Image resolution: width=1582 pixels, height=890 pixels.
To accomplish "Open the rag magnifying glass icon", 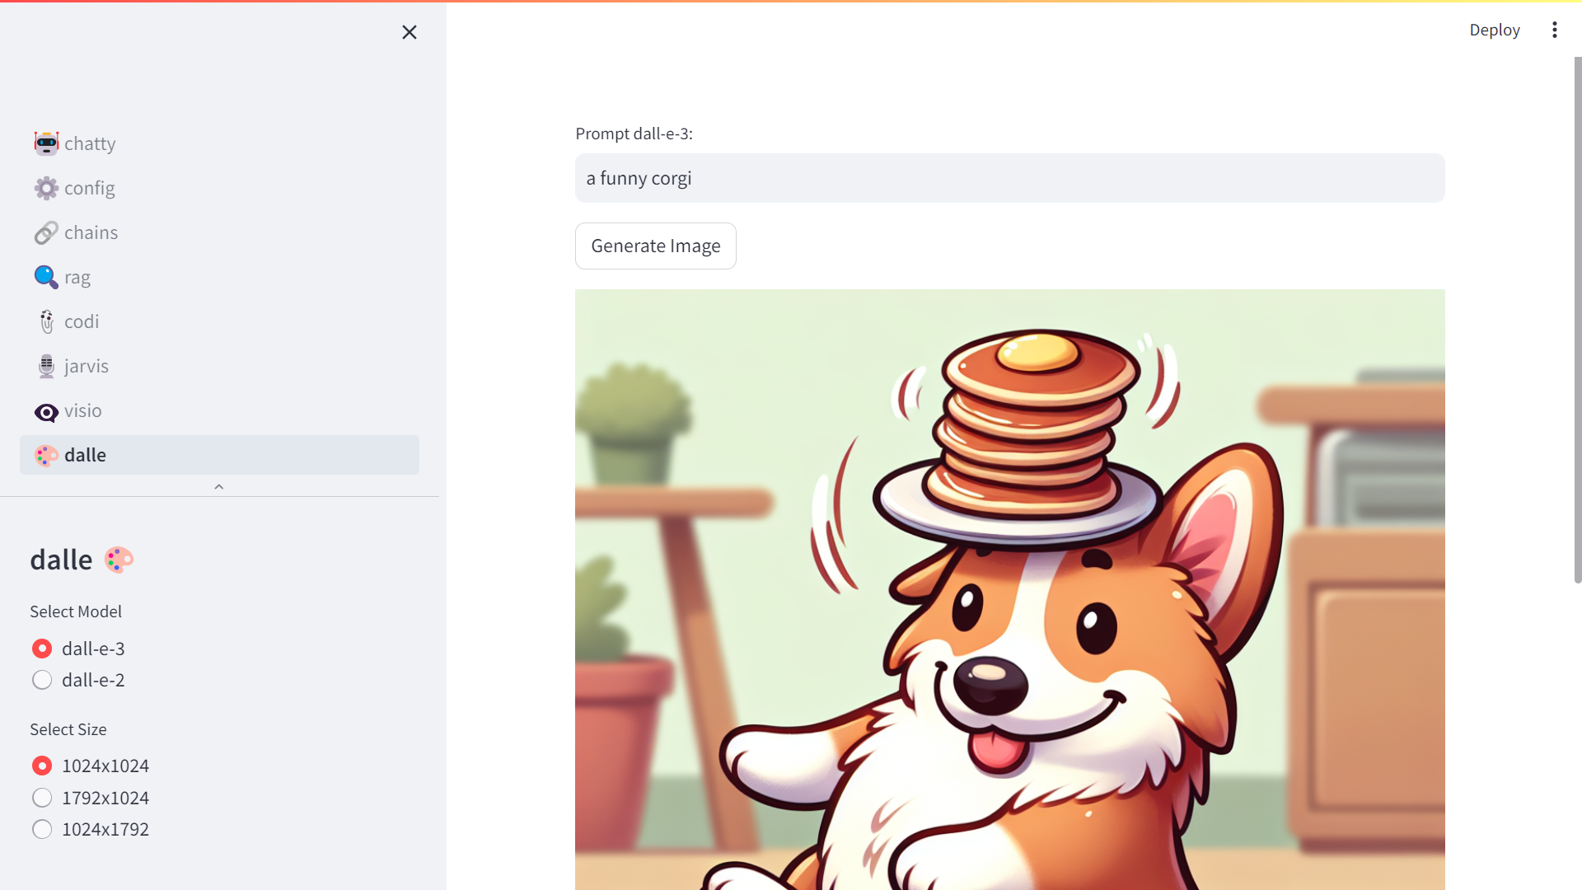I will coord(46,277).
